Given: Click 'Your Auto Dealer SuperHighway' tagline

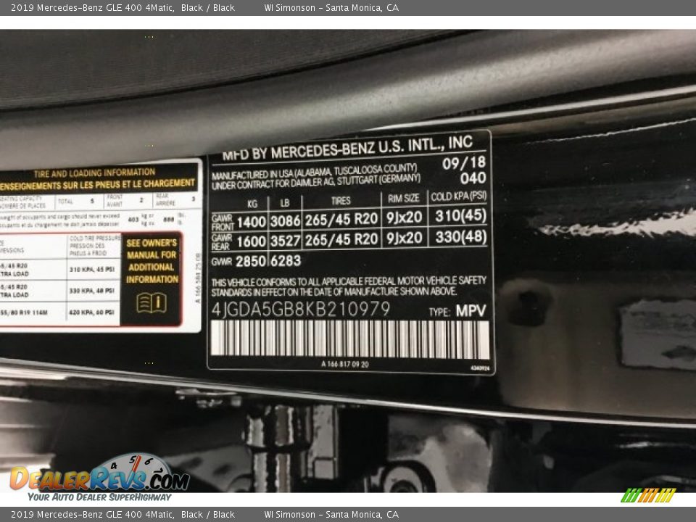Looking at the screenshot, I should pos(99,497).
